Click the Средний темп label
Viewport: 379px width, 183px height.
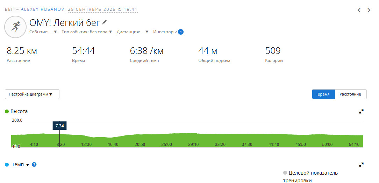144,61
